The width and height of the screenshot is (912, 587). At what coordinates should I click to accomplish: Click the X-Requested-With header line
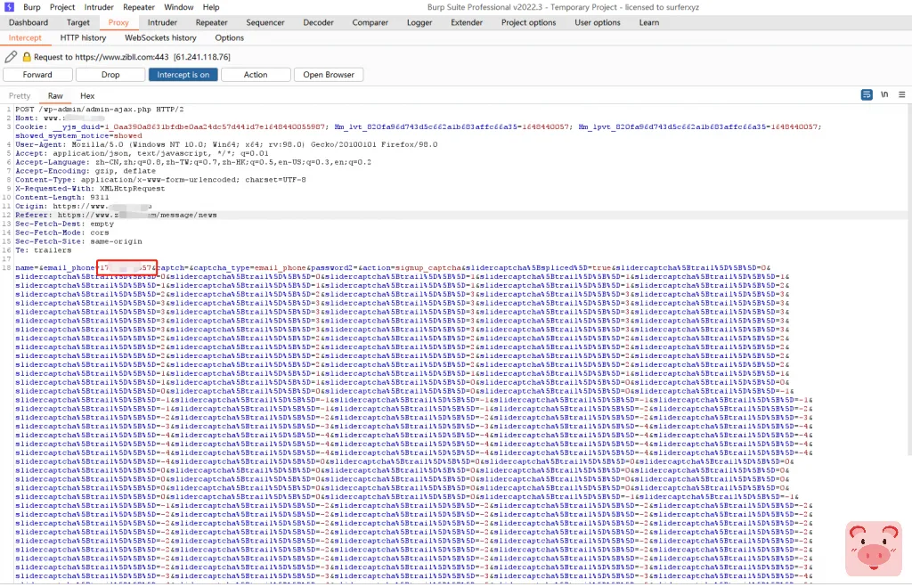(x=90, y=189)
